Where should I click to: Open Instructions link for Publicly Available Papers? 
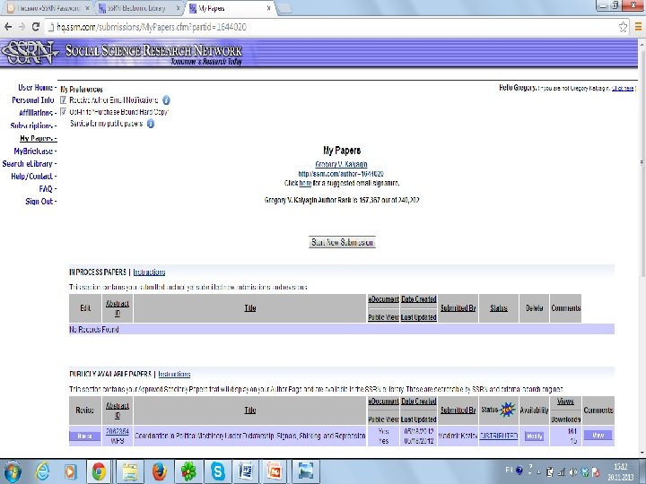coord(174,374)
